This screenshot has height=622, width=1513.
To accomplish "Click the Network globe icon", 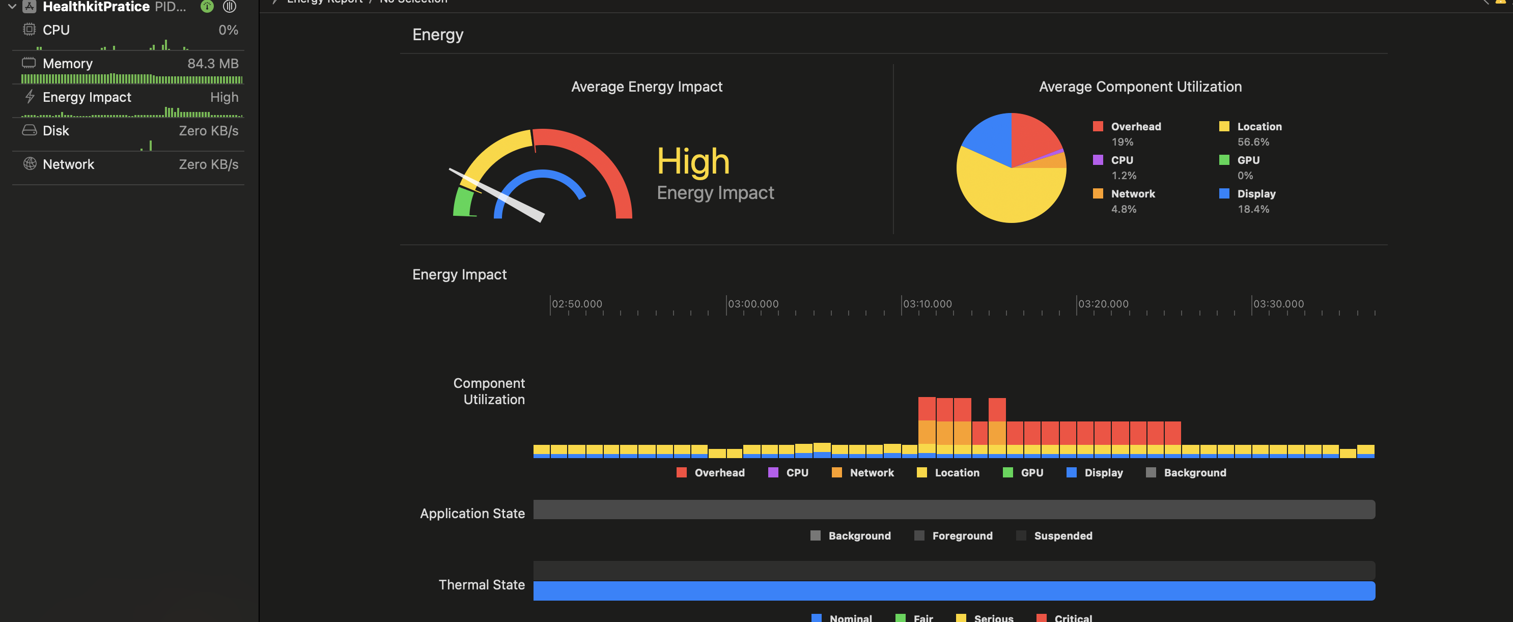I will click(x=30, y=164).
